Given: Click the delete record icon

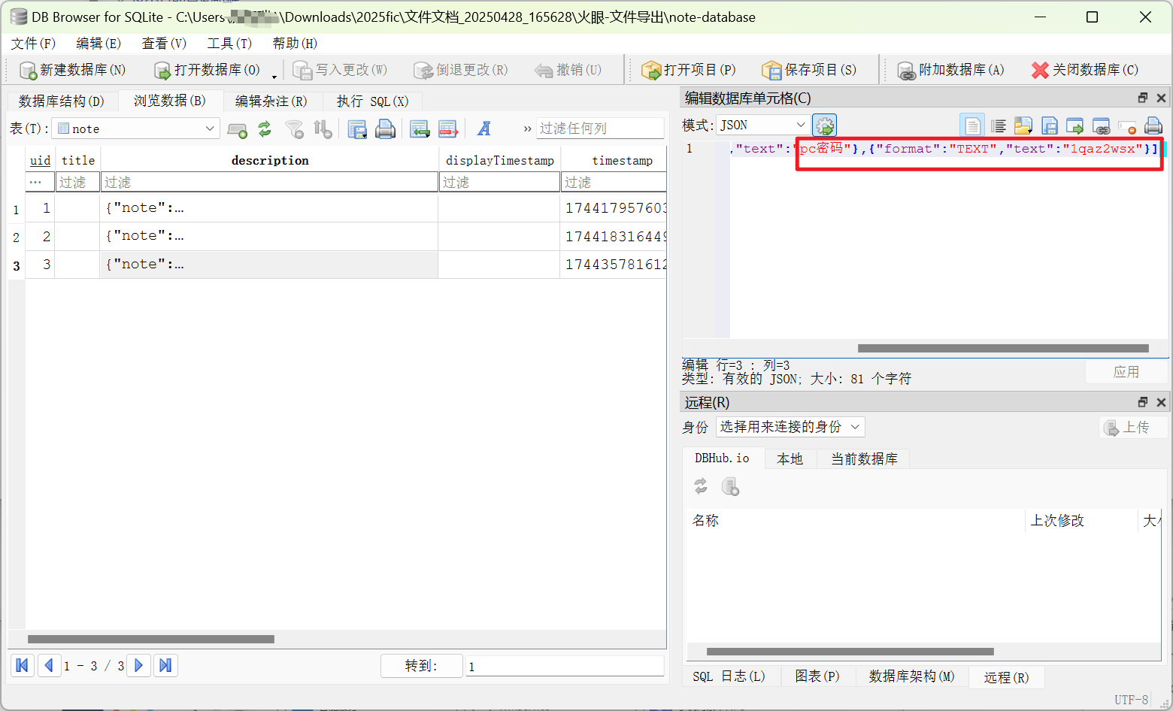Looking at the screenshot, I should (448, 129).
